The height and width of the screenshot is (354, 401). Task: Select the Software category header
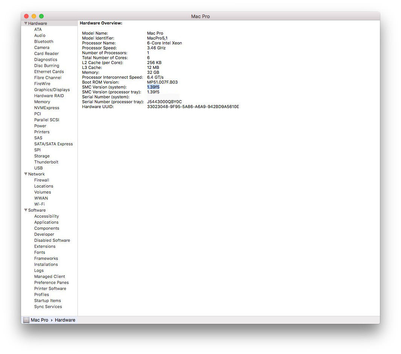(37, 210)
